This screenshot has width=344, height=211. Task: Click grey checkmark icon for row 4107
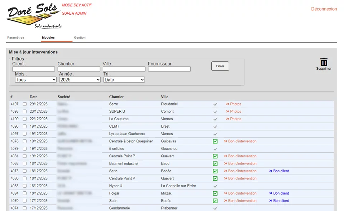[215, 104]
